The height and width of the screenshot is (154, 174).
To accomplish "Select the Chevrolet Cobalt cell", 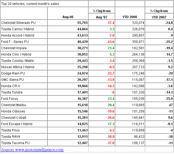I will click(24, 118).
